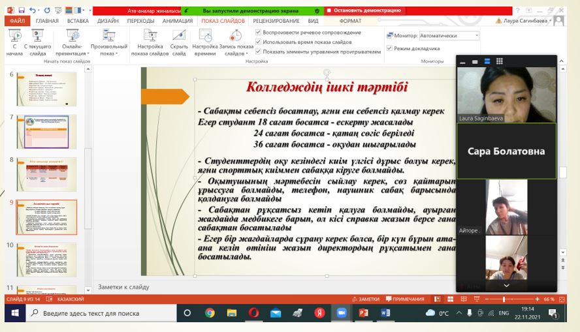Screen dimensions: 580x332
Task: Open the Монитор combo box
Action: click(449, 35)
